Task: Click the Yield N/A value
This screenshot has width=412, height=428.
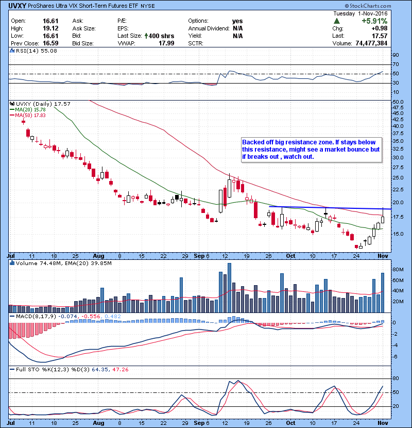Action: [x=238, y=36]
